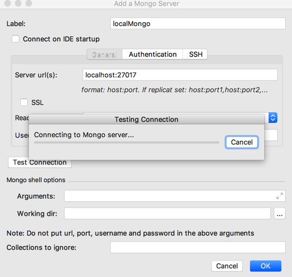The width and height of the screenshot is (292, 277).
Task: Click the expand icon in Arguments field
Action: coord(279,196)
